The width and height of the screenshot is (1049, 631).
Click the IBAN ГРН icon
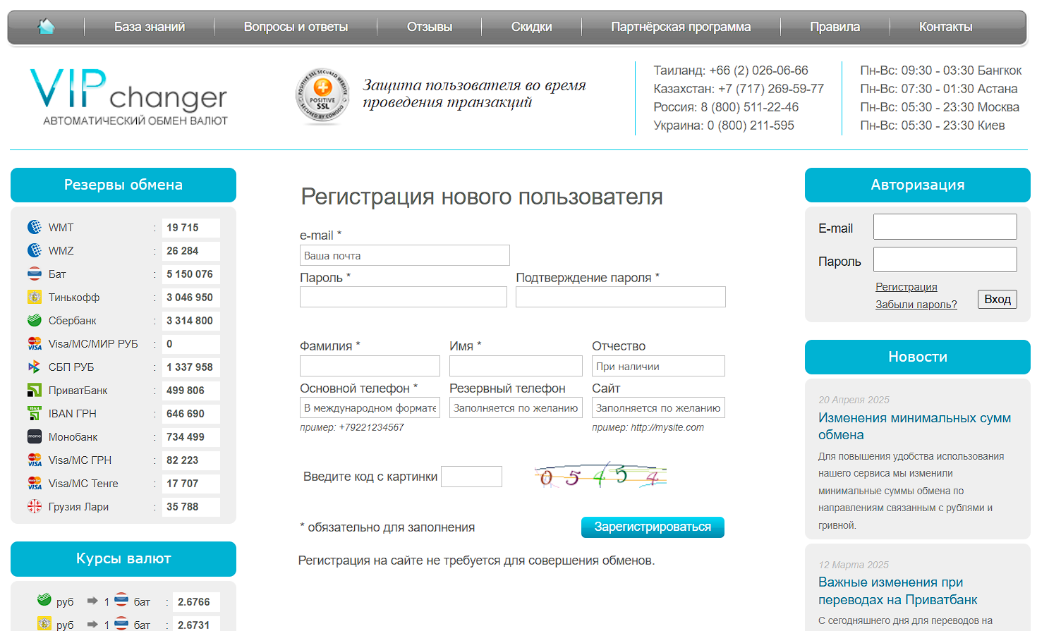(x=35, y=413)
